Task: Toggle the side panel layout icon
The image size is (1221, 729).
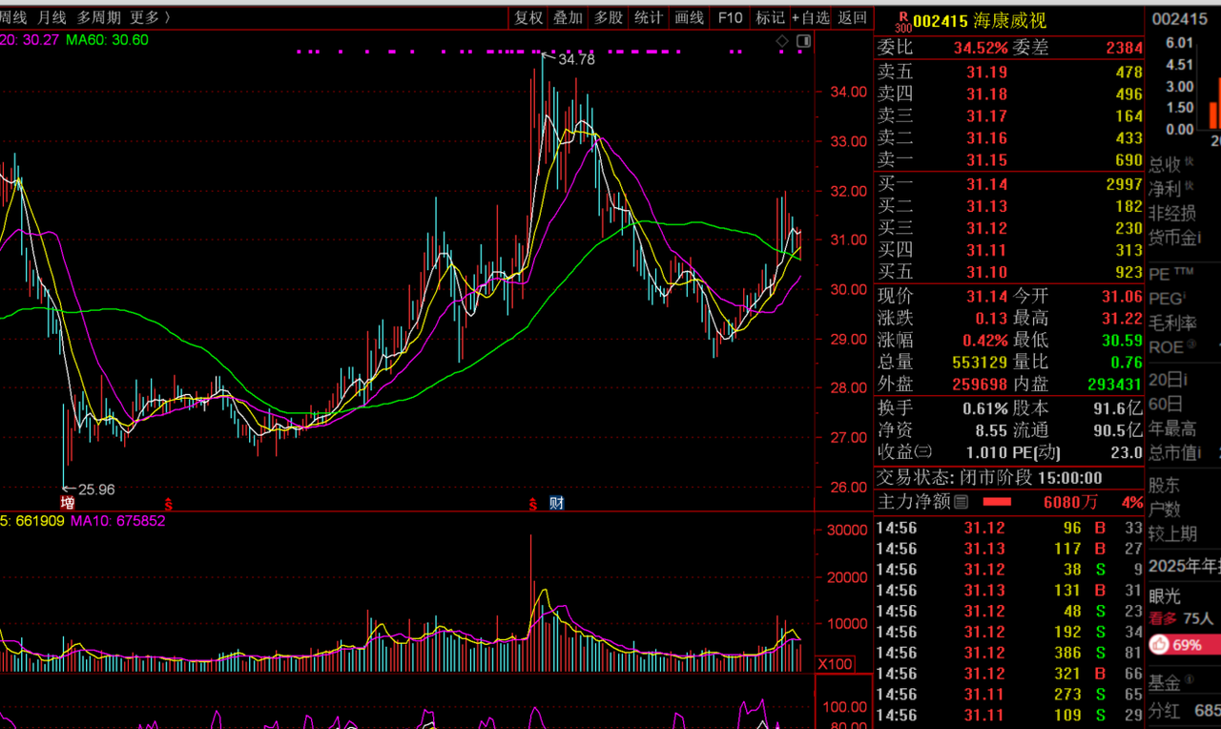Action: tap(804, 41)
